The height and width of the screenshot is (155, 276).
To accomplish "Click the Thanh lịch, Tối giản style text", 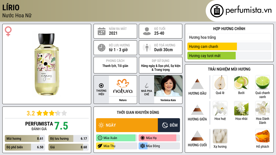I will point(115,66).
